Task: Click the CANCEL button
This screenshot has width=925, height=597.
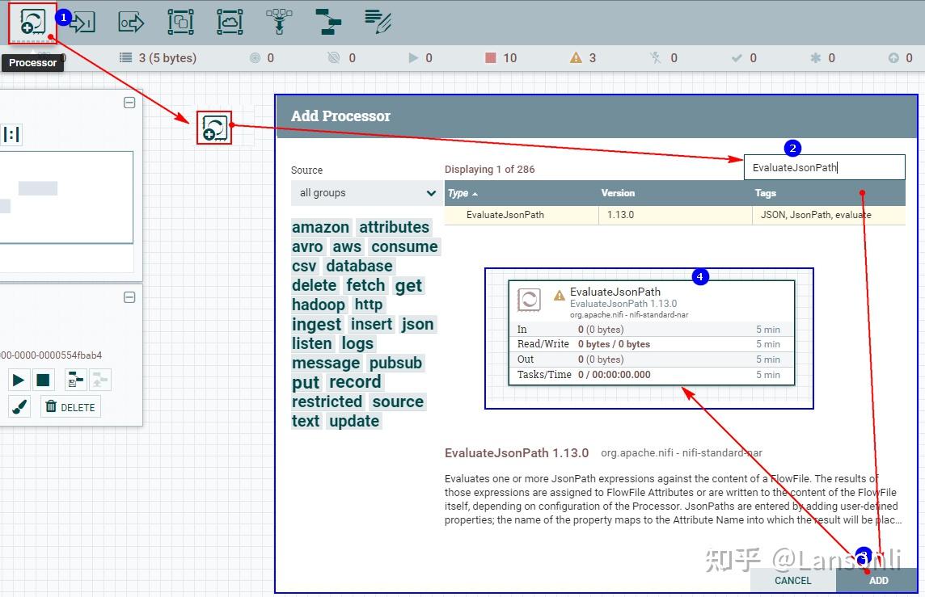Action: click(x=792, y=581)
